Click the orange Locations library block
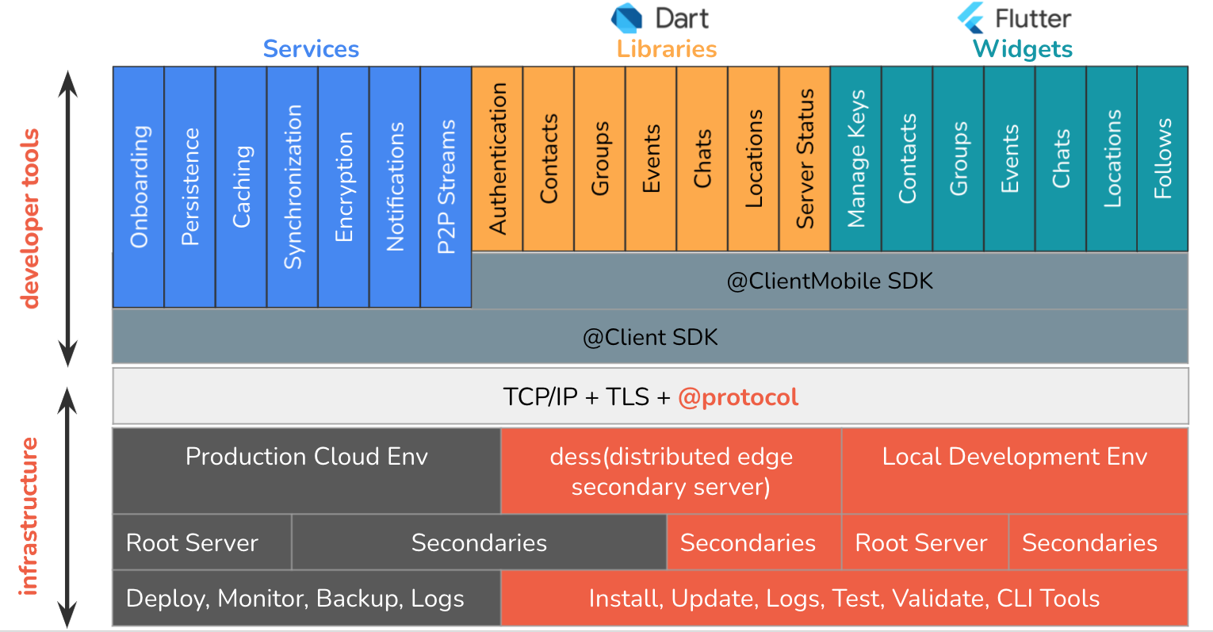The image size is (1213, 632). point(753,159)
